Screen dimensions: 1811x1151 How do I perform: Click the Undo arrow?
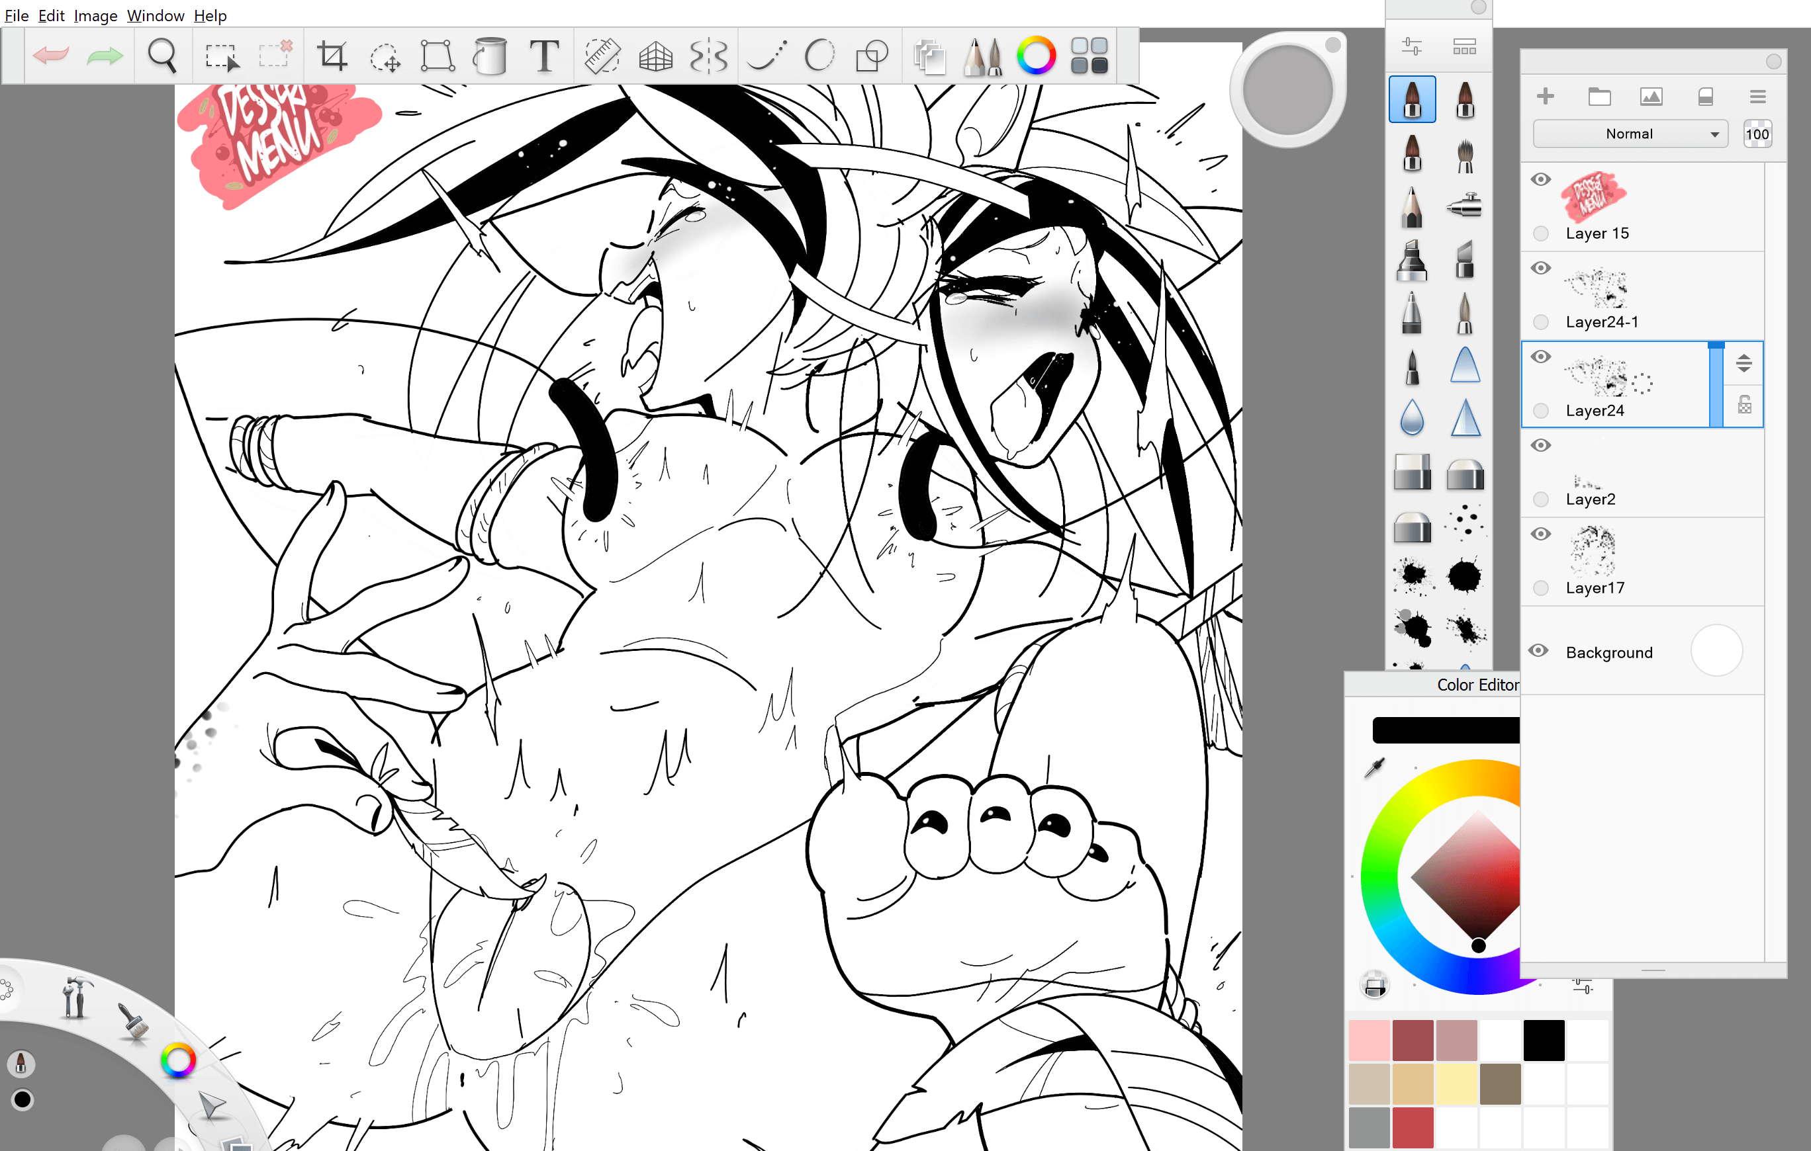(x=51, y=56)
